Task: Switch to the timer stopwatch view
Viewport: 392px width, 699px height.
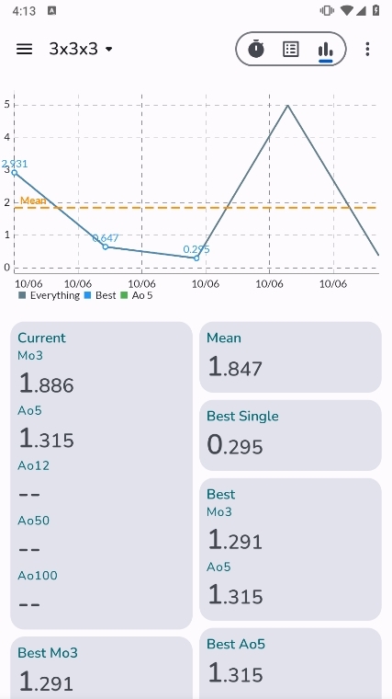Action: click(256, 49)
